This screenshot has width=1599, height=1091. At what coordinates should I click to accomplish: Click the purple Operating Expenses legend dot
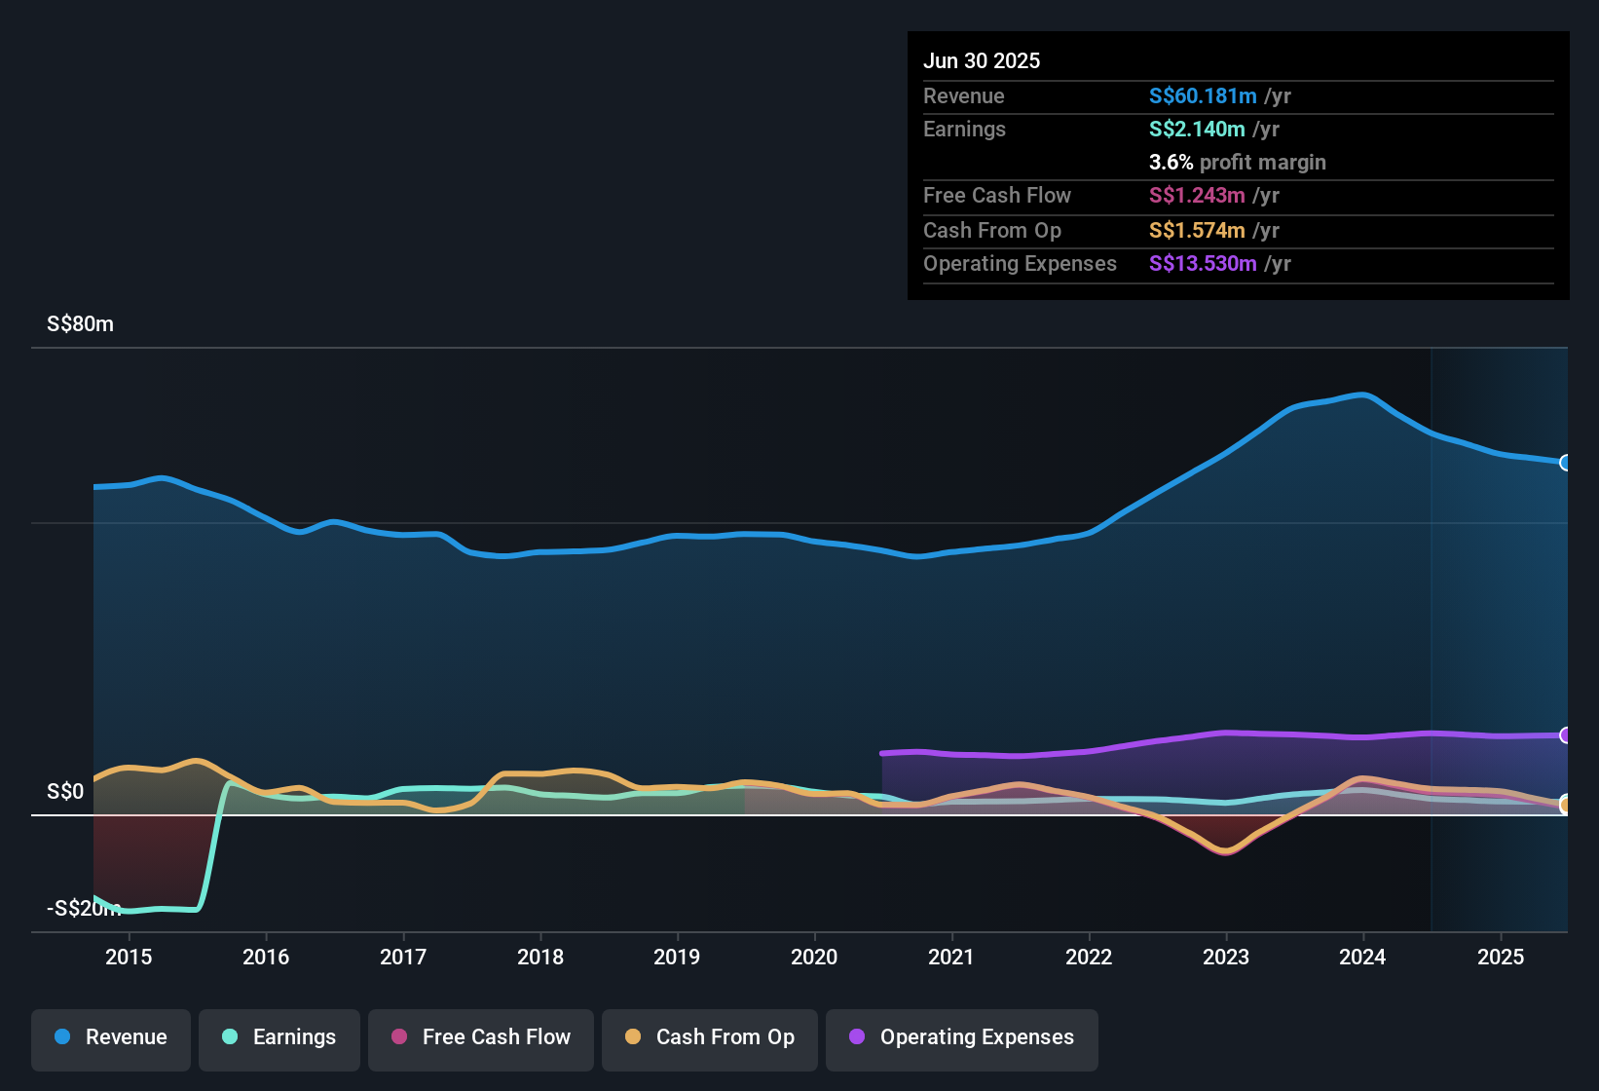857,1036
